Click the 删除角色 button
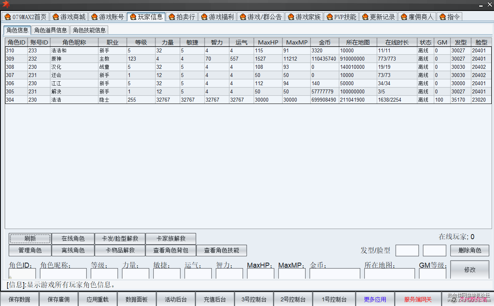Image resolution: width=494 pixels, height=306 pixels. click(469, 251)
